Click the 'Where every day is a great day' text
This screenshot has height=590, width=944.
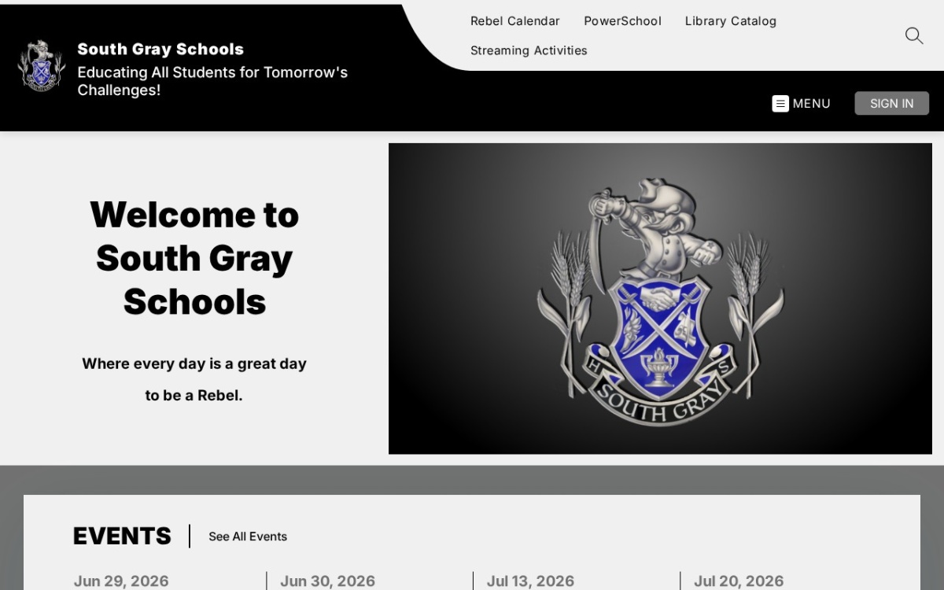click(194, 363)
